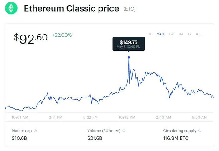Switch chart range to 1H
Screen dimensions: 219x151
pyautogui.click(x=150, y=34)
